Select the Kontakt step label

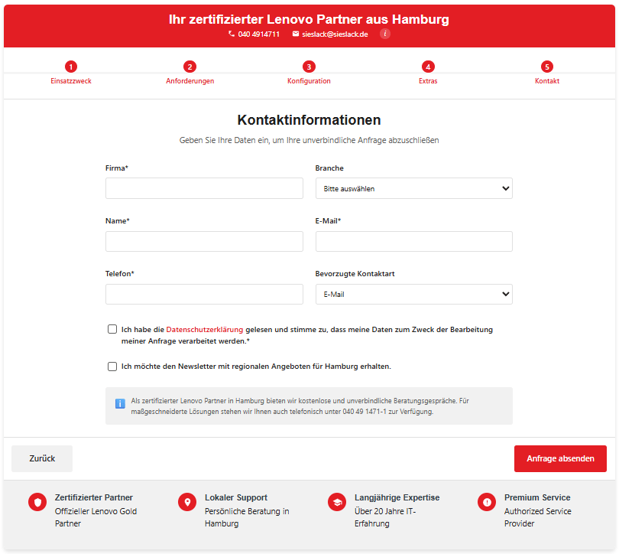tap(547, 81)
